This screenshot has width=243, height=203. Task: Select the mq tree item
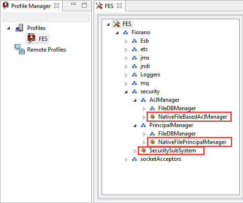pos(145,83)
